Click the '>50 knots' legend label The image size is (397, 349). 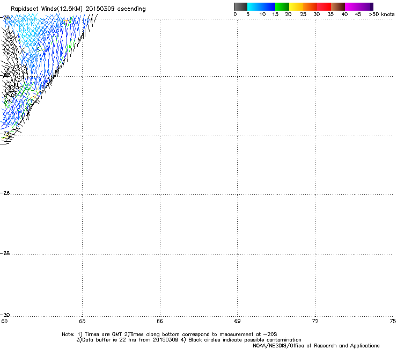(381, 14)
